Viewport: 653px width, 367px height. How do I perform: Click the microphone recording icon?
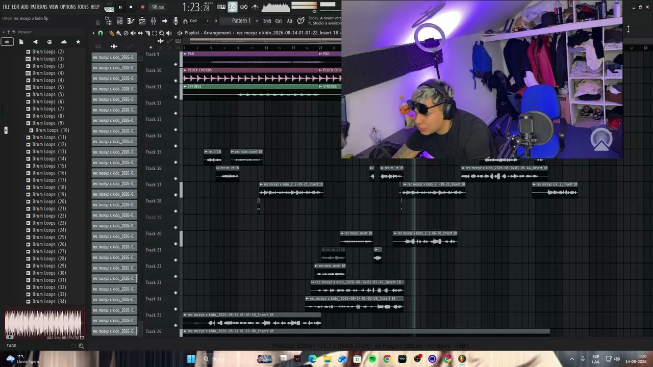175,21
